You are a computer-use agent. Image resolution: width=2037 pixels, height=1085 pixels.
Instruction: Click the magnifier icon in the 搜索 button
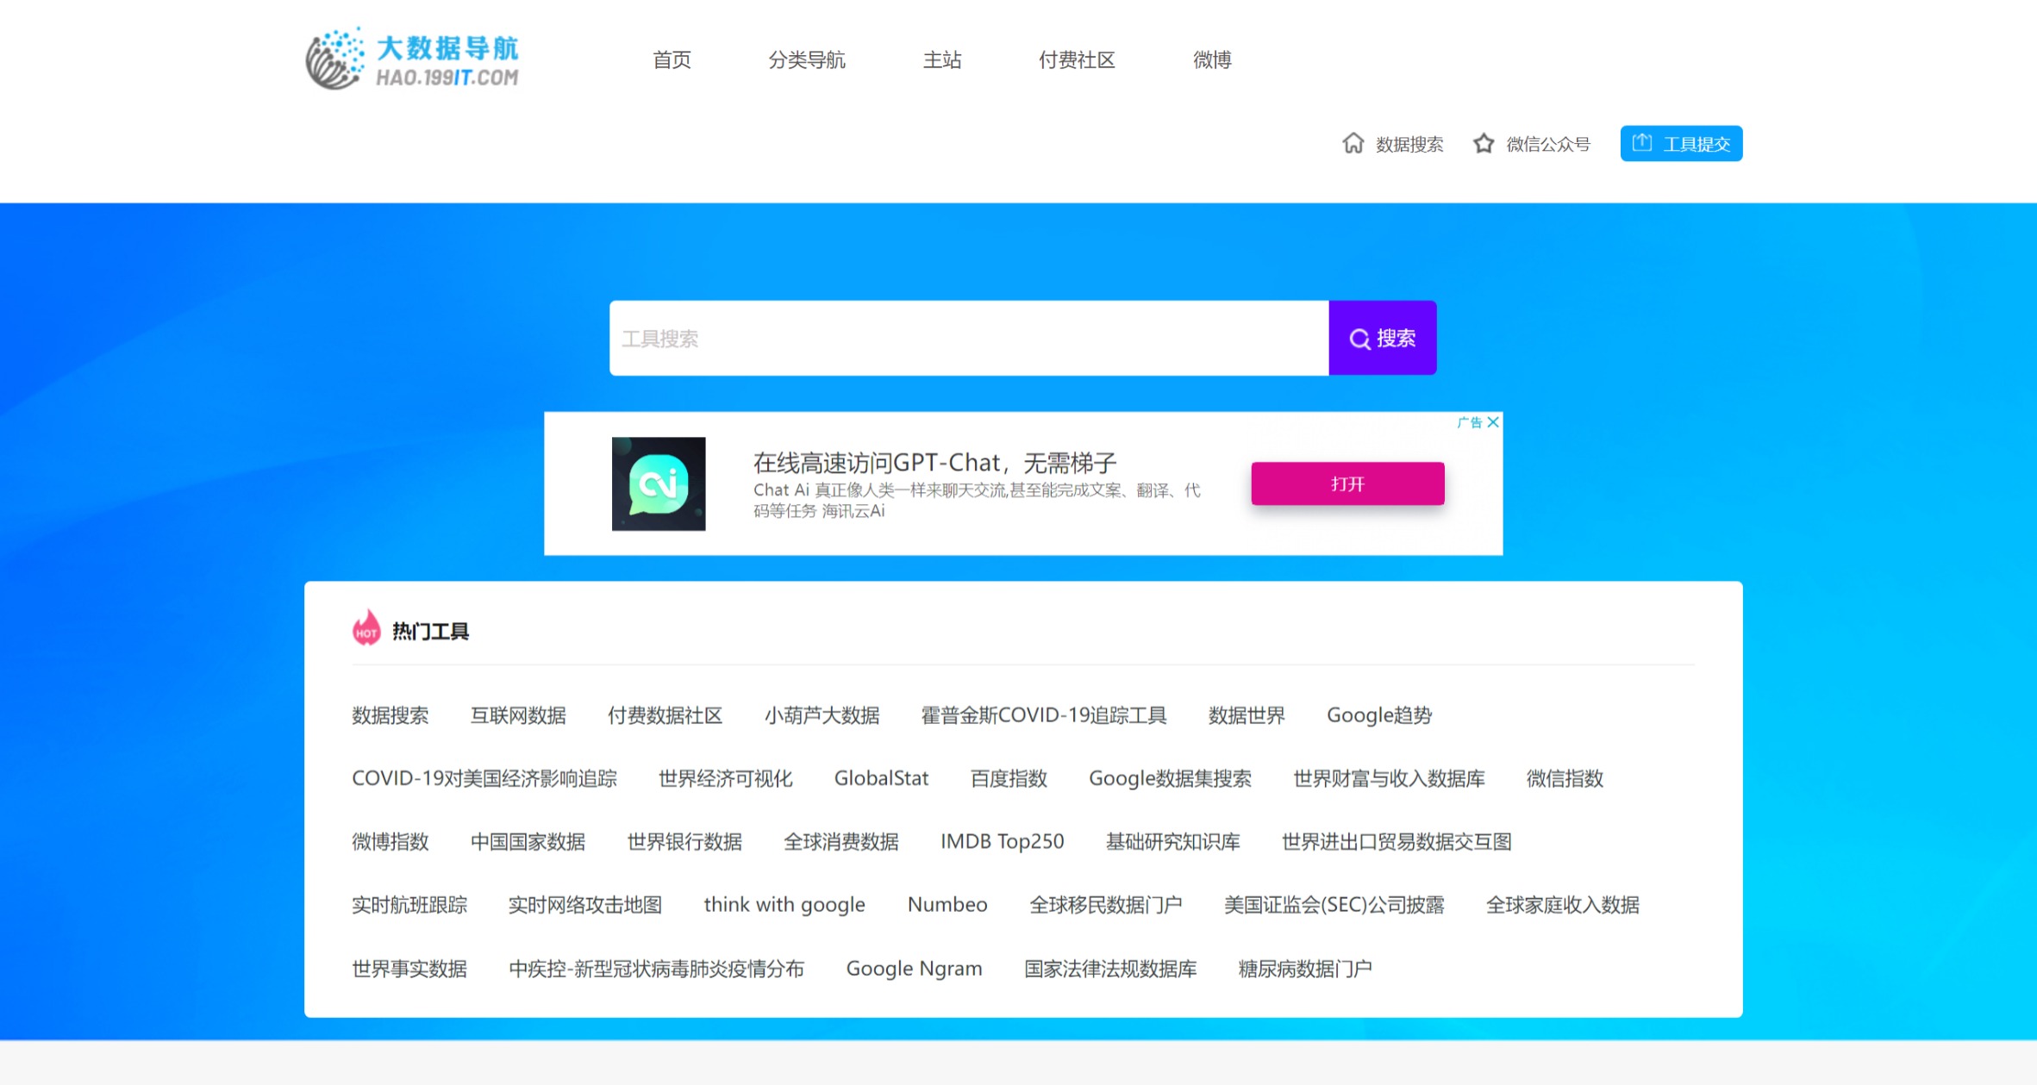coord(1360,338)
